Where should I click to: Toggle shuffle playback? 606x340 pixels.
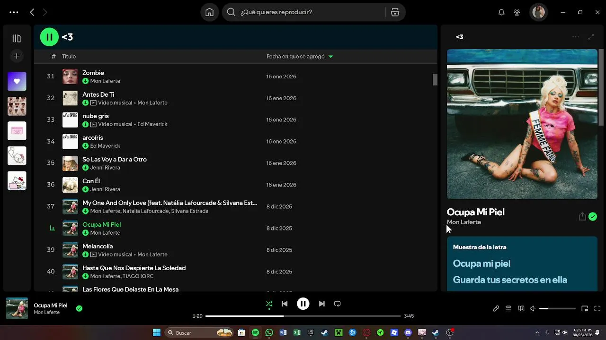pos(269,304)
